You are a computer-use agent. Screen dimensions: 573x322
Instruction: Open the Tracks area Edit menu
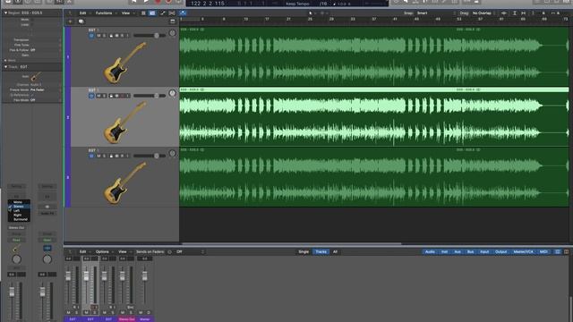[x=83, y=13]
